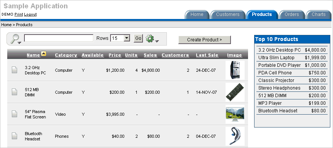The image size is (333, 148).
Task: Click 3.2 GHz Desktop PC in Top 10 Products
Action: [x=280, y=50]
